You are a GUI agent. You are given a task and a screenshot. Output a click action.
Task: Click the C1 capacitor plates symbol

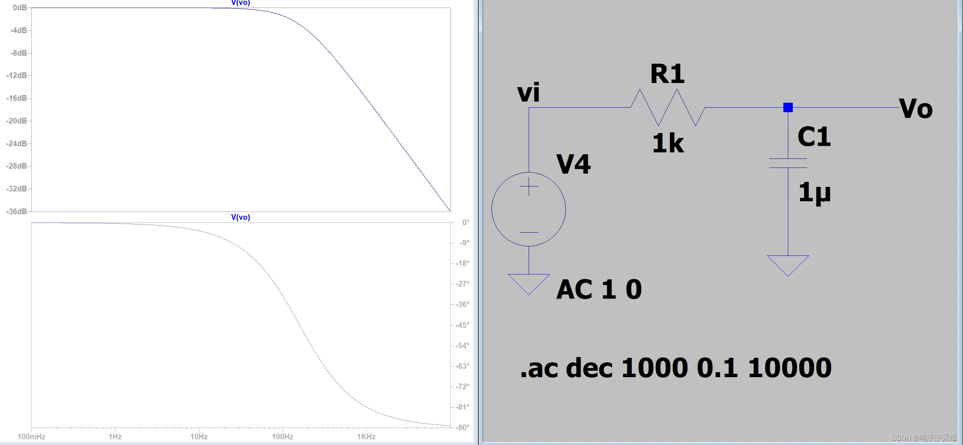[788, 163]
